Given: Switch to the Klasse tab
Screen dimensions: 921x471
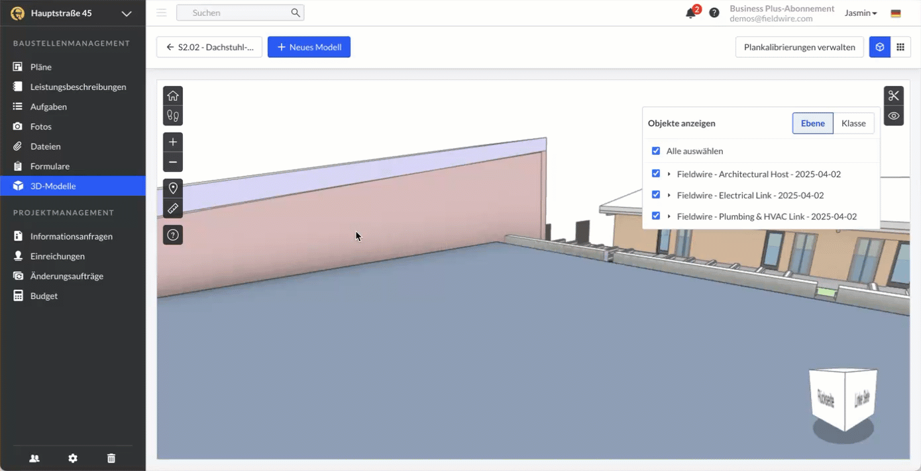Looking at the screenshot, I should click(x=853, y=123).
